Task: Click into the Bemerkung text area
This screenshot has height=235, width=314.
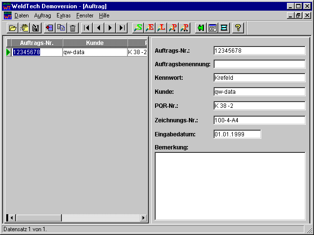Action: pyautogui.click(x=230, y=186)
